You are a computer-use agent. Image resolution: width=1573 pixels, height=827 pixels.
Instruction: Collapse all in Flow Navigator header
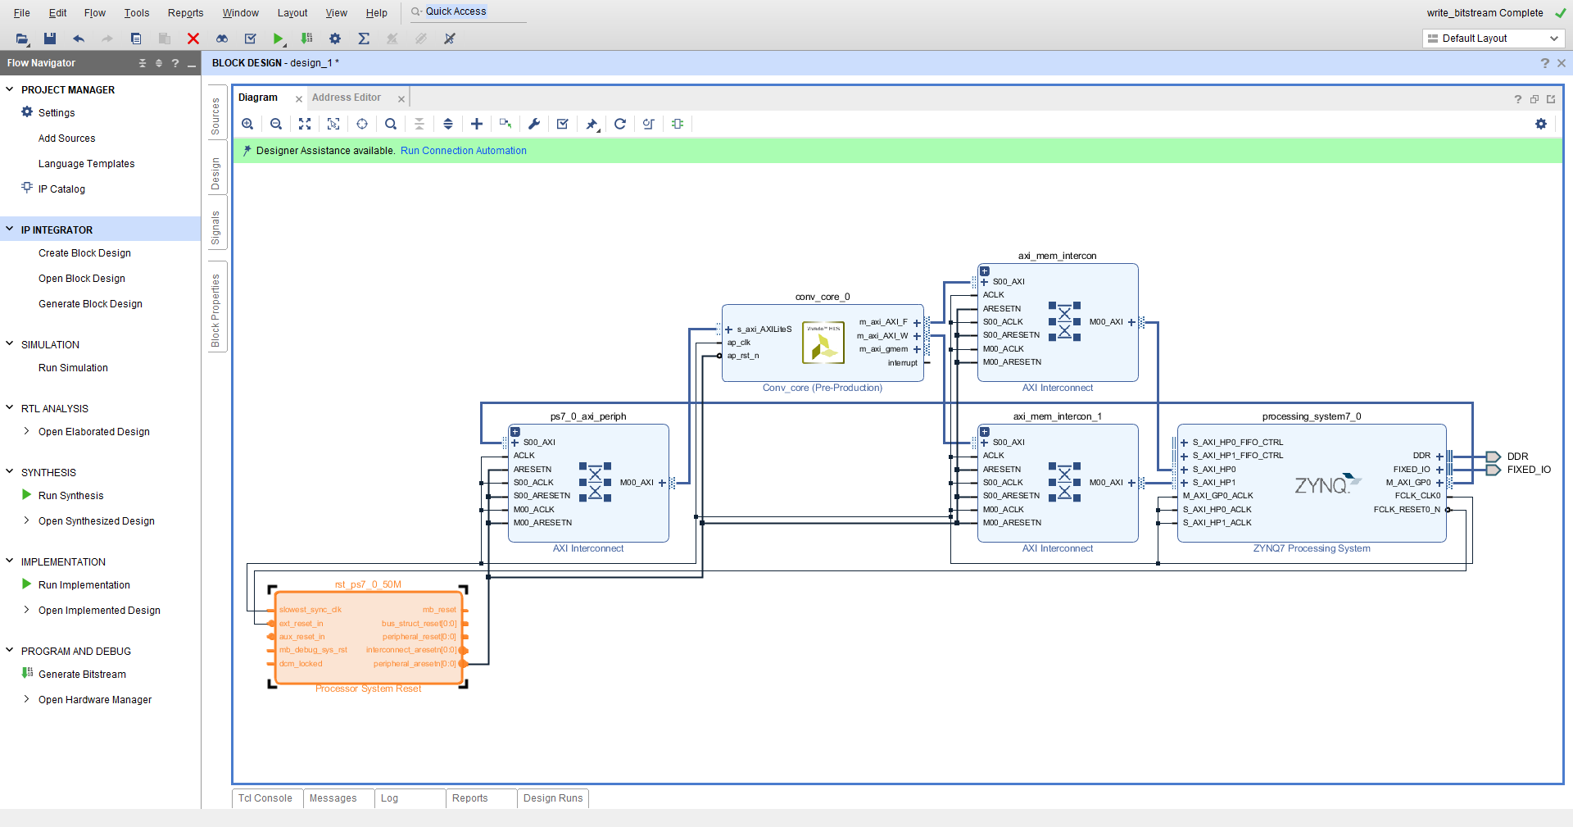pos(143,63)
